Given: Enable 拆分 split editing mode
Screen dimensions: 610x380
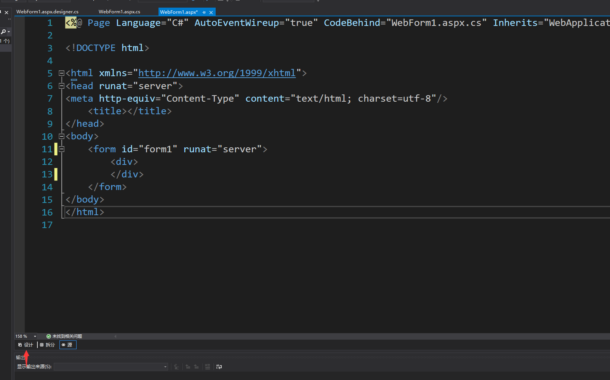Looking at the screenshot, I should [x=47, y=345].
